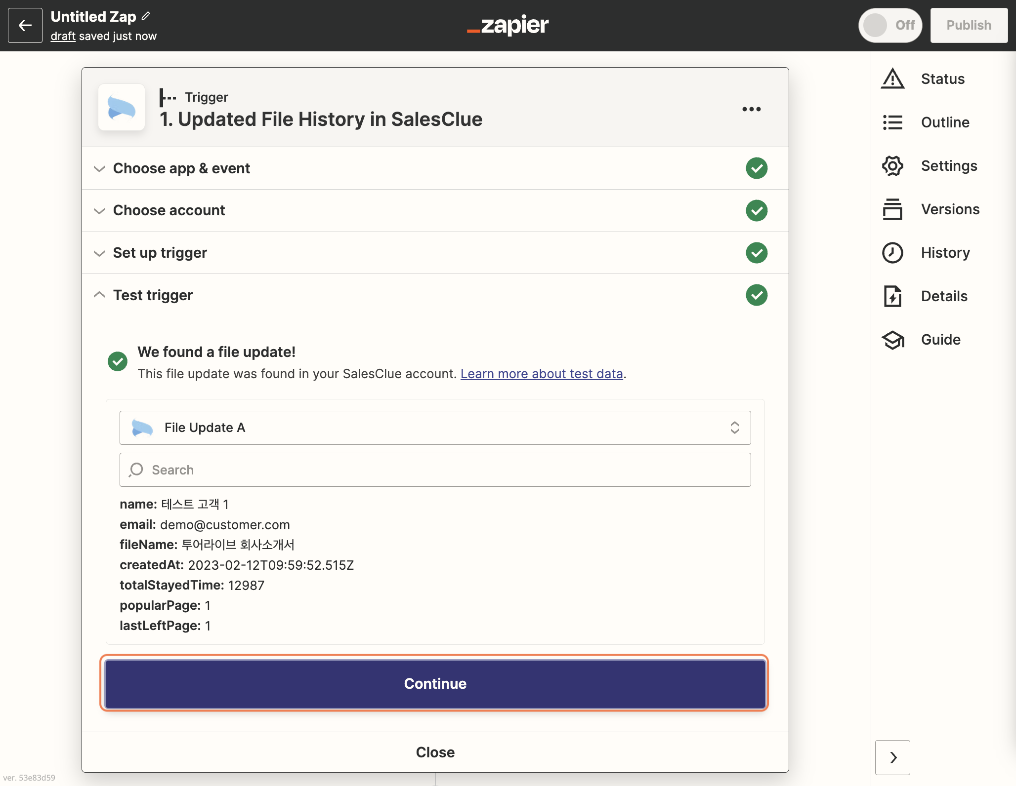Click the Guide graduation cap icon

click(892, 340)
